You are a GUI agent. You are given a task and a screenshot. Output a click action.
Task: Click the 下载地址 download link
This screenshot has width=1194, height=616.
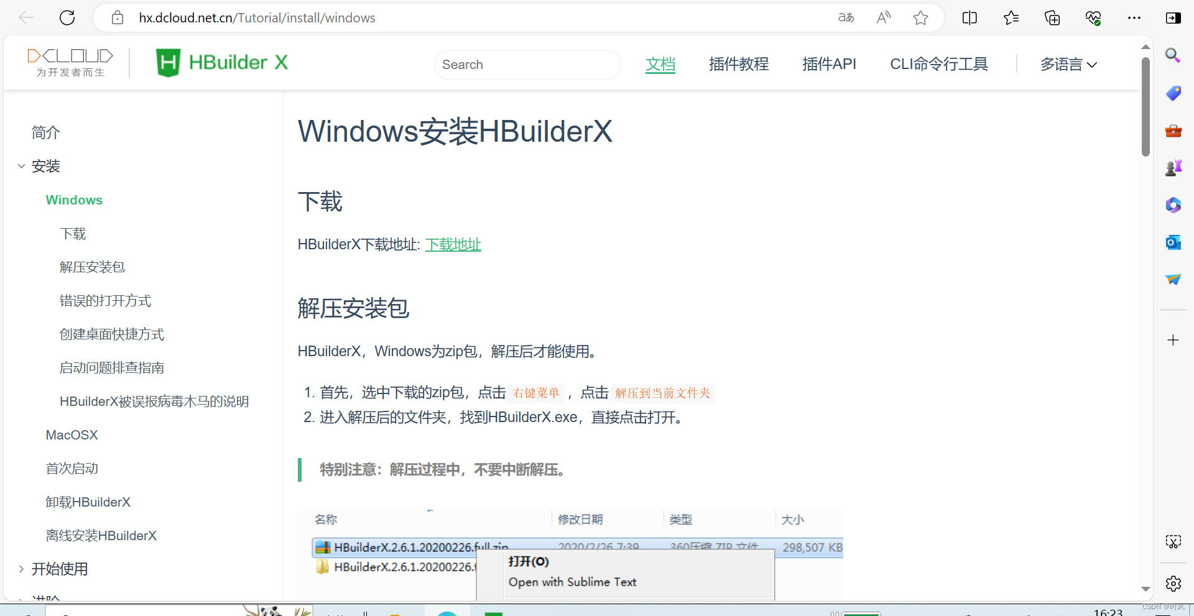coord(453,245)
